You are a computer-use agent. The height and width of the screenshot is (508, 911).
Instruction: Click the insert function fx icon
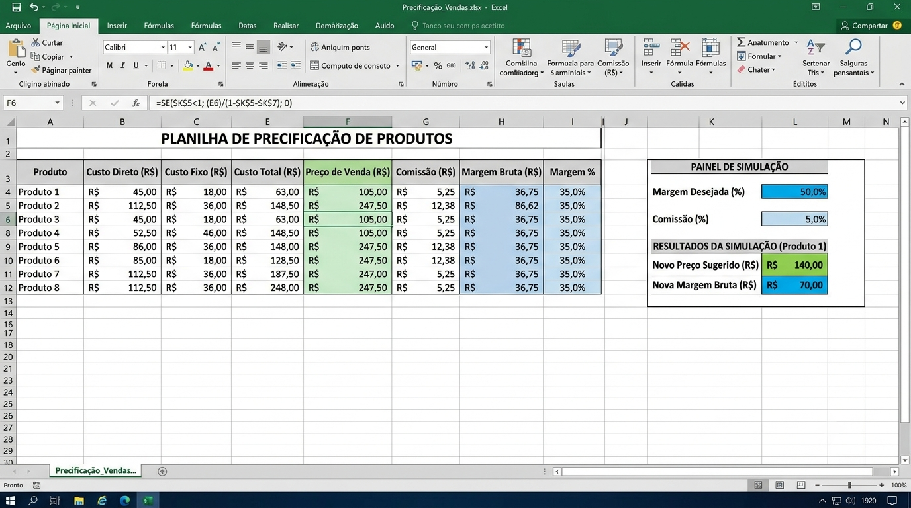136,103
